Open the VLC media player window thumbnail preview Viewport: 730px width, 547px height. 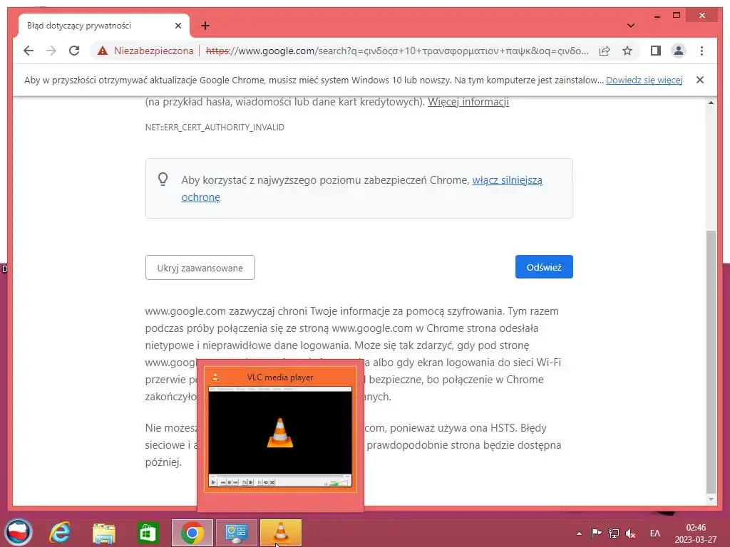coord(280,429)
